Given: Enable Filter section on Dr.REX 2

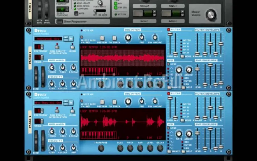Looking at the screenshot, I should point(169,93).
